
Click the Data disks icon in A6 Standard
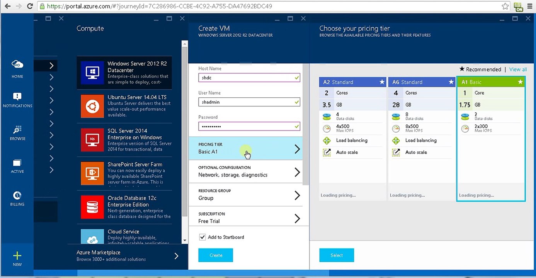pyautogui.click(x=396, y=117)
